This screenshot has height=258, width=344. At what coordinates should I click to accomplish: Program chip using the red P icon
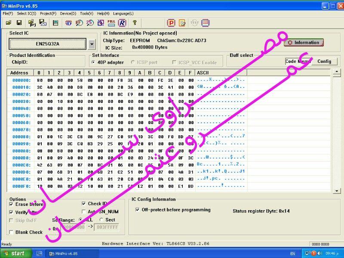(171, 23)
